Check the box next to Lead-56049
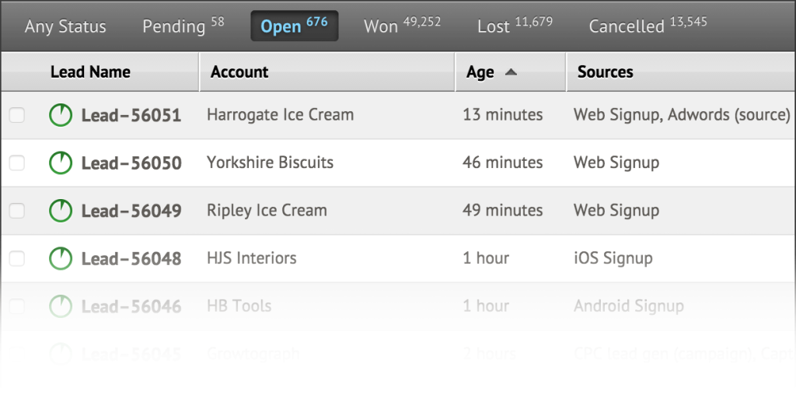 (x=17, y=211)
